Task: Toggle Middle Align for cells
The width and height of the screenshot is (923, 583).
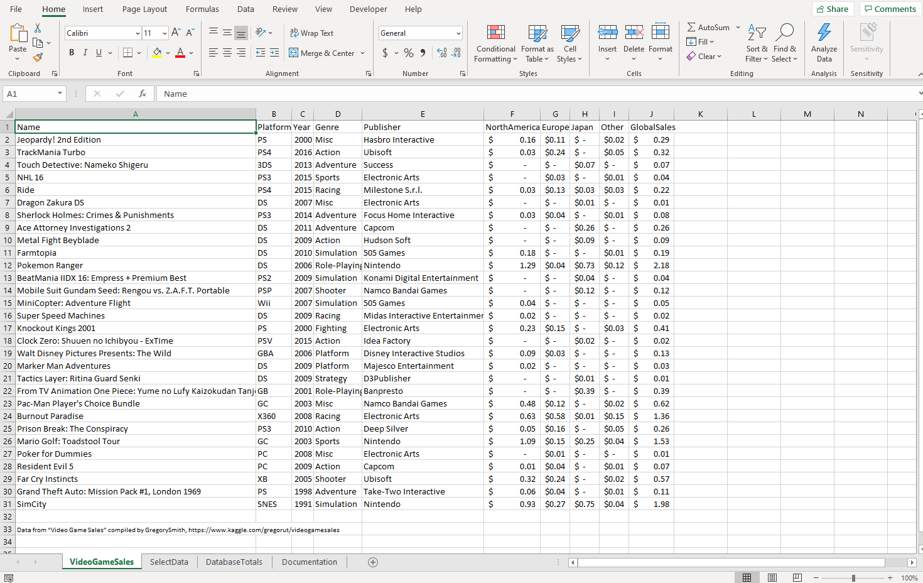Action: click(x=227, y=33)
